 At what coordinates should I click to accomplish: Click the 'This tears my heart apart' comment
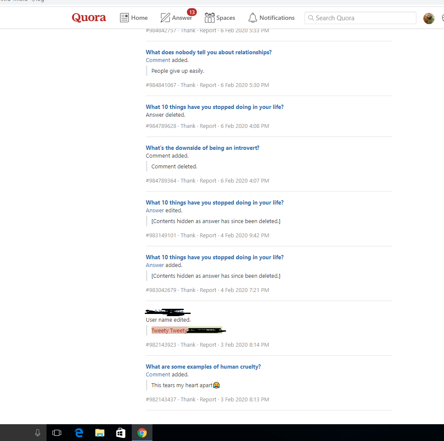coord(186,385)
